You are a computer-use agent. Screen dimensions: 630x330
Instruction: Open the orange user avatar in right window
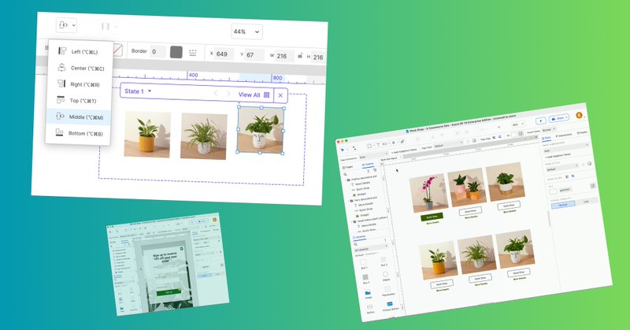click(x=579, y=115)
